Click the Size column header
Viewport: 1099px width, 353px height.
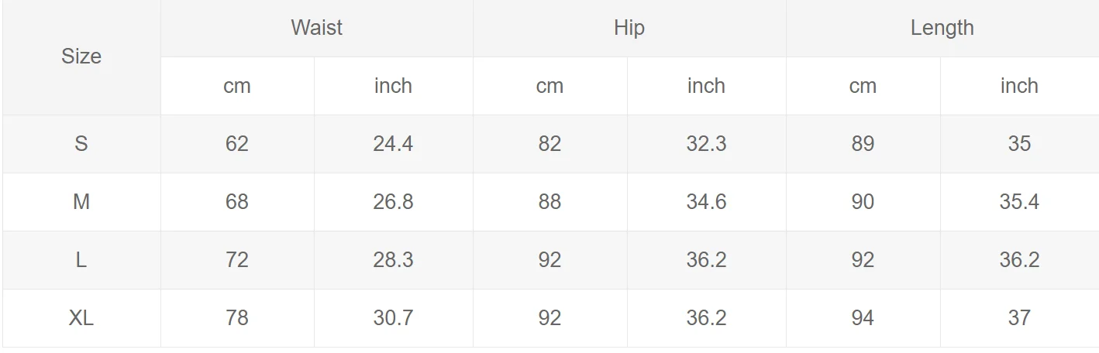(81, 57)
